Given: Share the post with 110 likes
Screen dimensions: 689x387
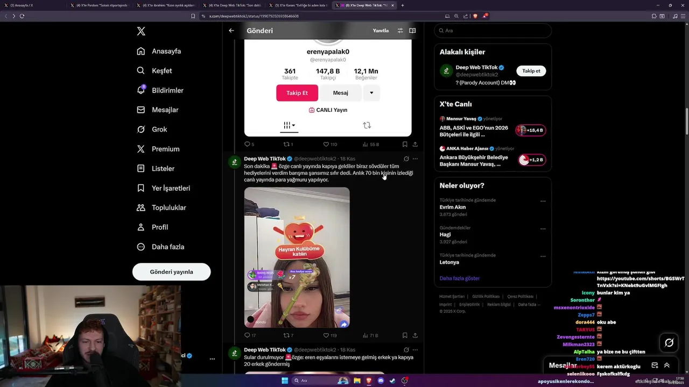Looking at the screenshot, I should point(415,144).
